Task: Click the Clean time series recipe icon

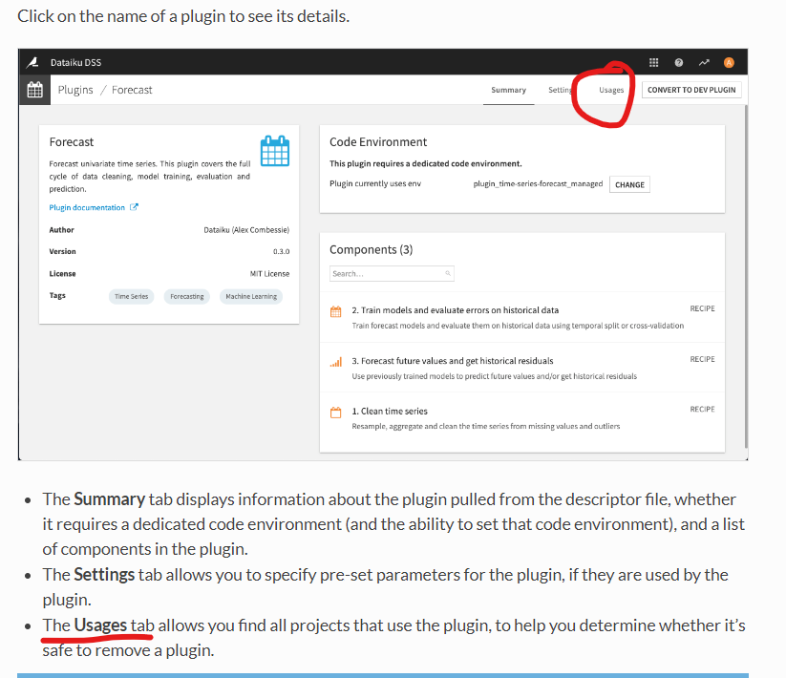Action: point(336,413)
